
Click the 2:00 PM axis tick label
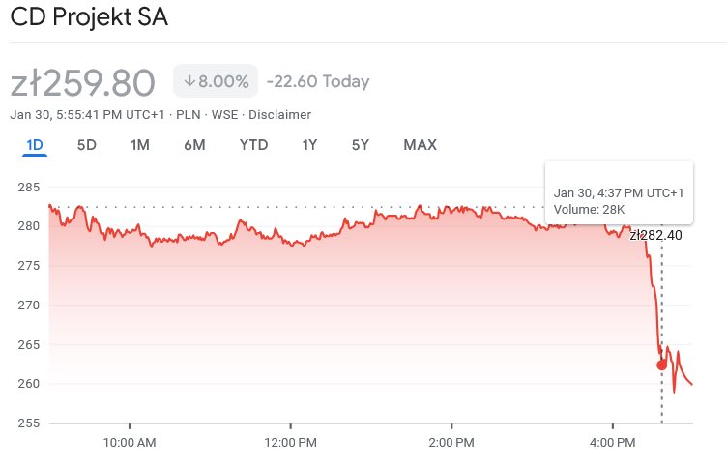[451, 443]
